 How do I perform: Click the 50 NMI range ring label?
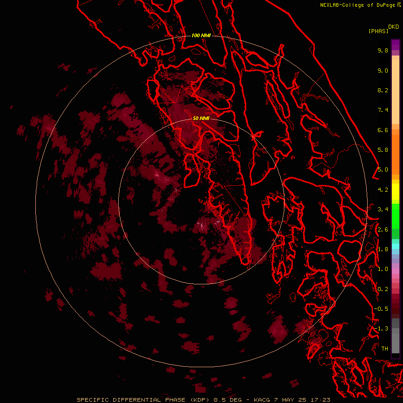pyautogui.click(x=201, y=118)
